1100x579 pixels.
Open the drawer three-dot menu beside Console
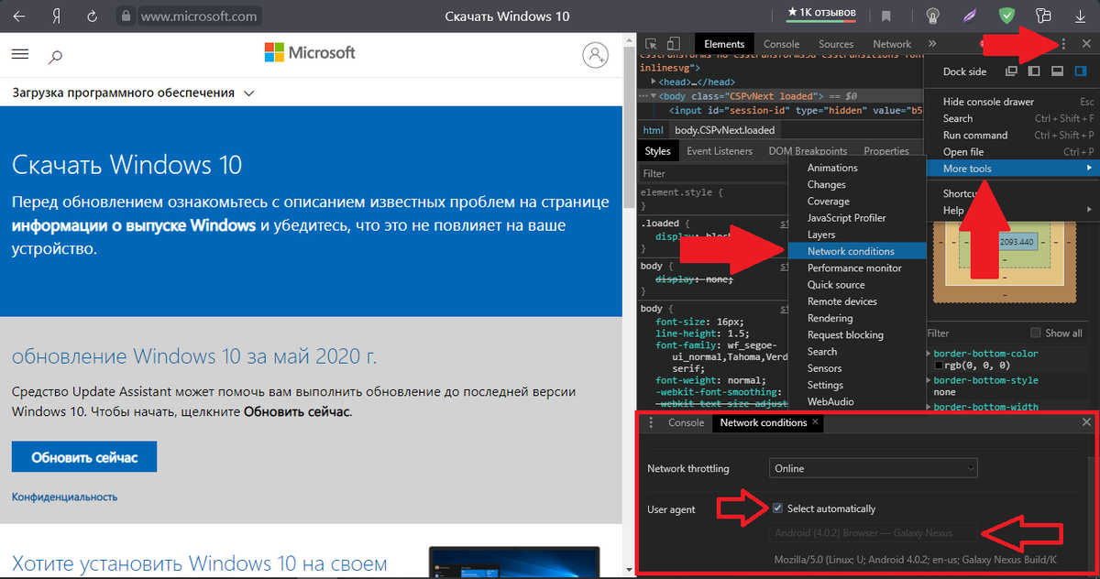tap(651, 422)
